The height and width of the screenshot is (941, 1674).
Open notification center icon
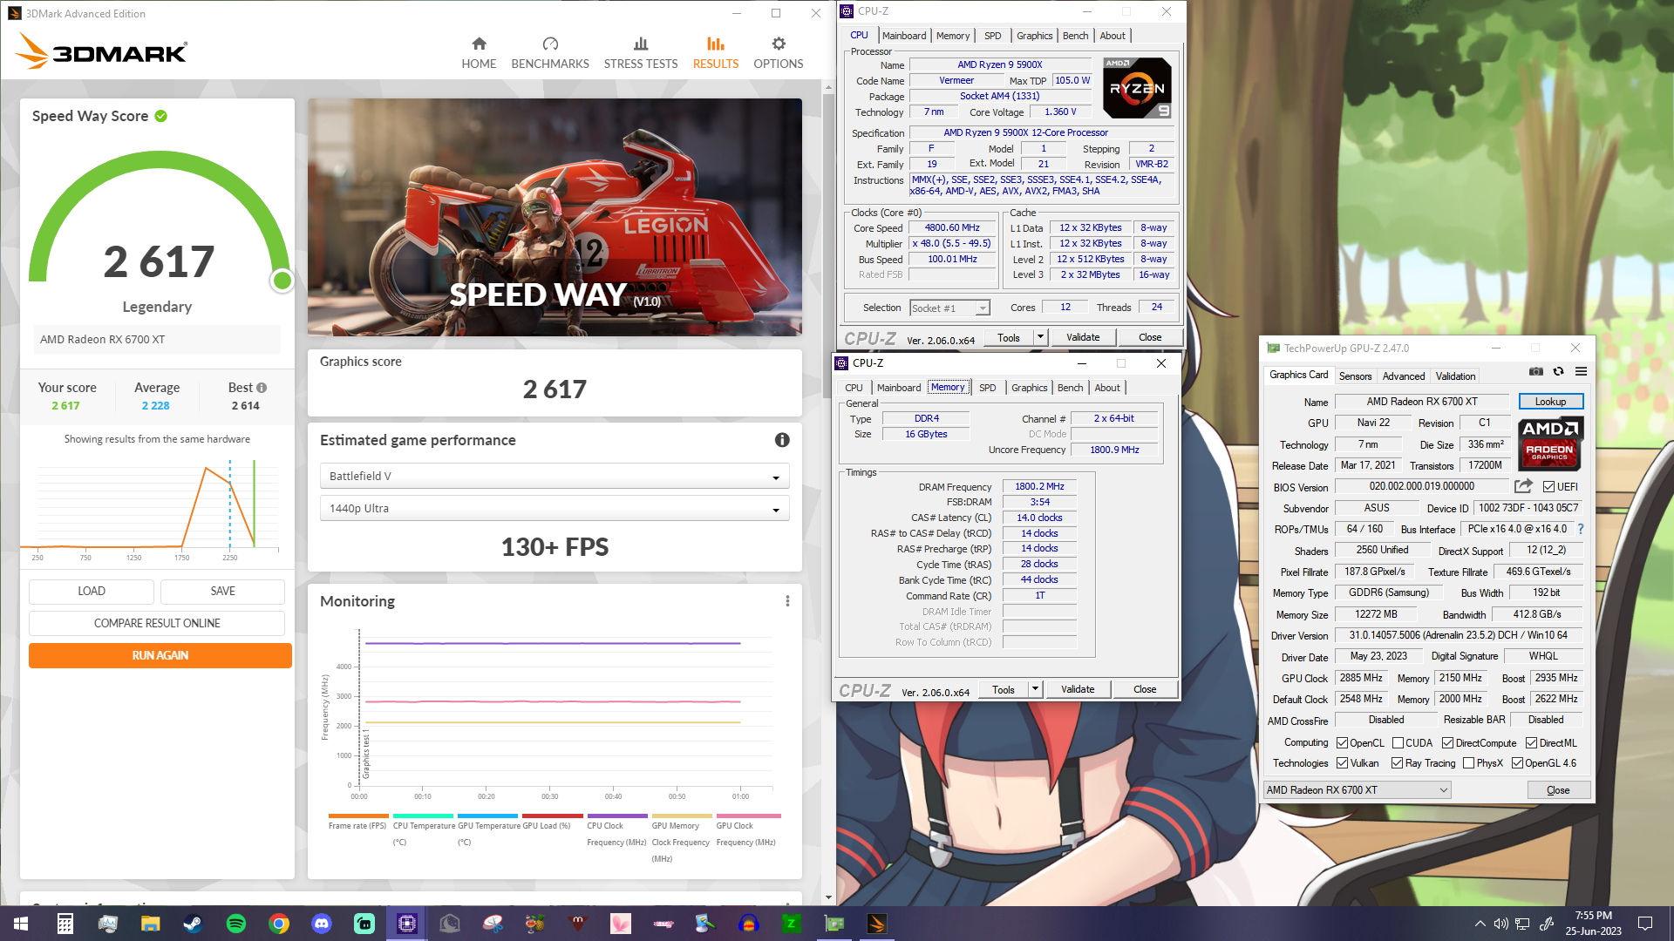coord(1645,924)
